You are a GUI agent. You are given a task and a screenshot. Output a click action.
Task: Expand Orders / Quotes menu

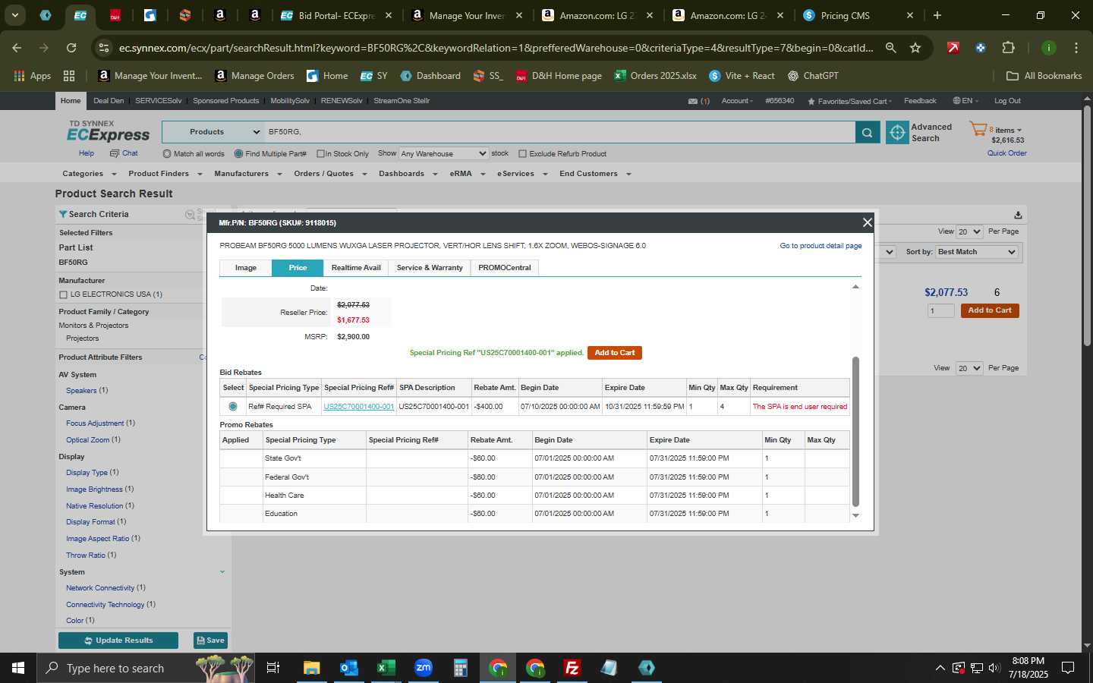click(x=330, y=174)
